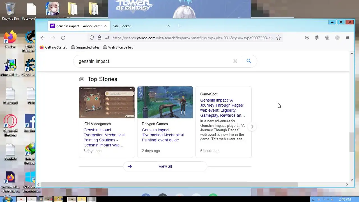Select the genshin impact Yahoo Search tab
The image size is (359, 202).
[79, 26]
